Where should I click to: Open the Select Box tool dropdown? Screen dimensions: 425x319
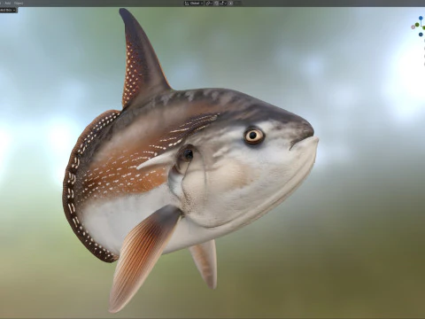[x=8, y=10]
